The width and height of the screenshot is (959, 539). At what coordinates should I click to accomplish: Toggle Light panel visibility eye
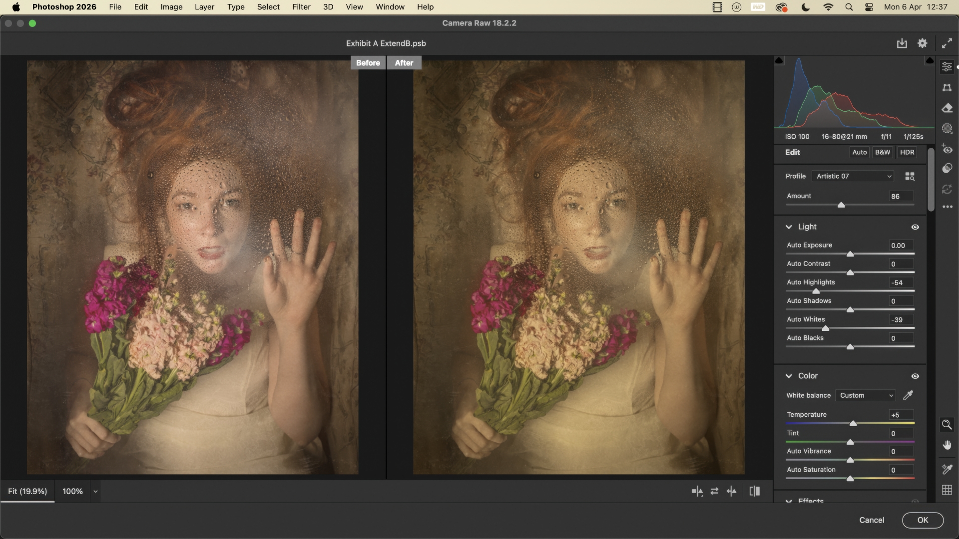[915, 227]
